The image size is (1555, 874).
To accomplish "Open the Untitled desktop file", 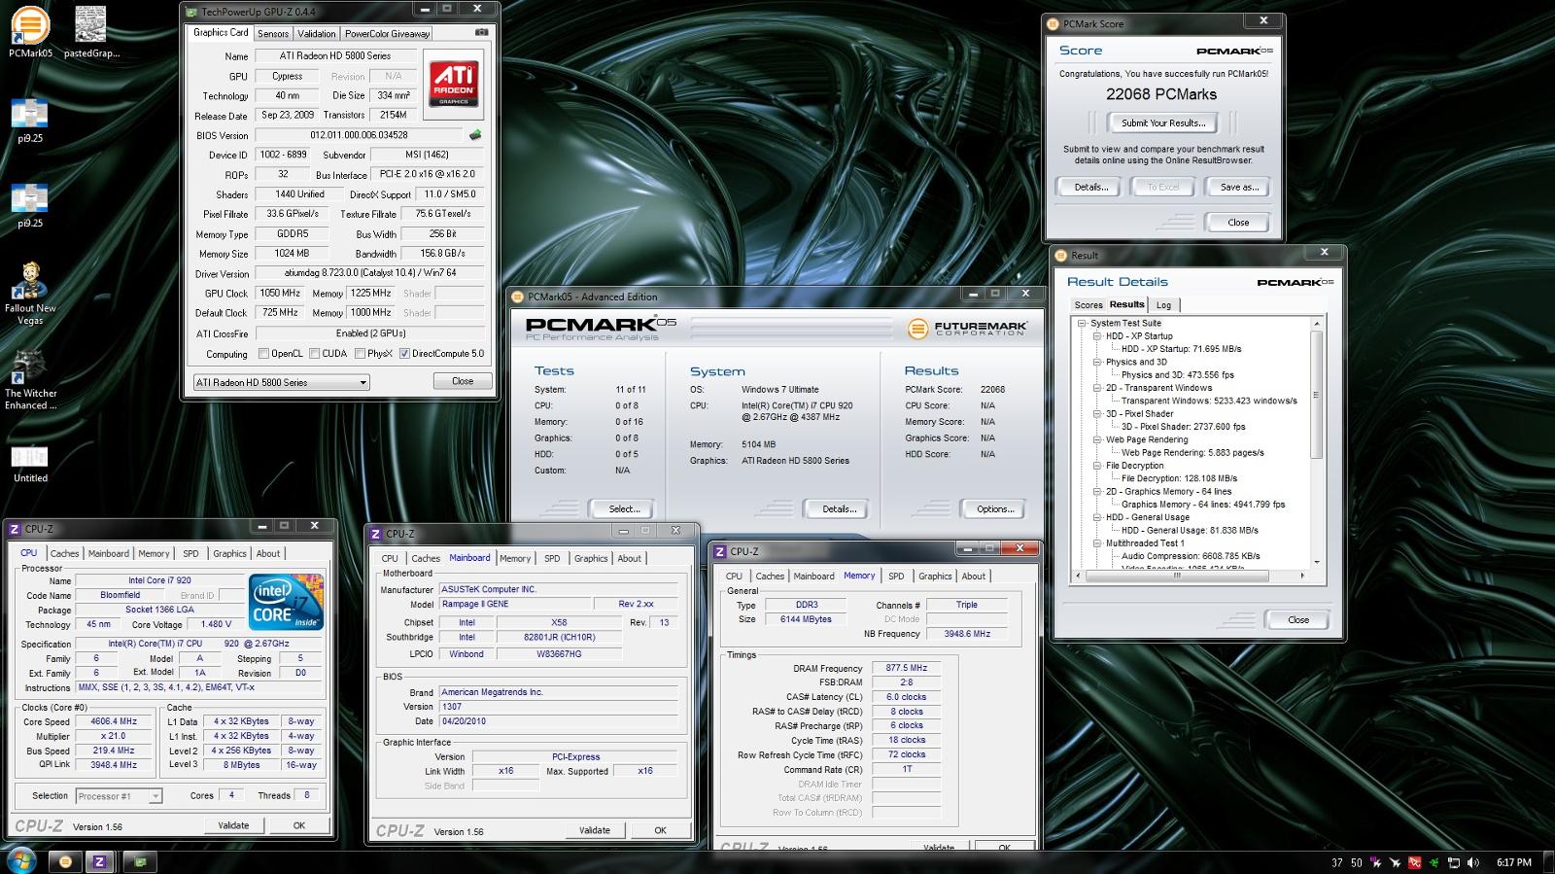I will [30, 463].
